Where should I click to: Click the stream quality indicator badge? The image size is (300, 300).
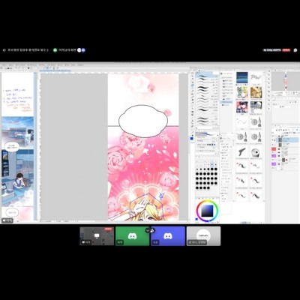(x=272, y=50)
